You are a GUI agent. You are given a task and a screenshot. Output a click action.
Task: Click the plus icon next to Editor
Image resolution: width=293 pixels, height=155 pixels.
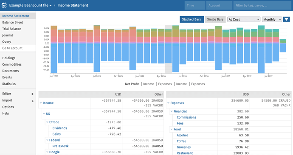(32, 94)
